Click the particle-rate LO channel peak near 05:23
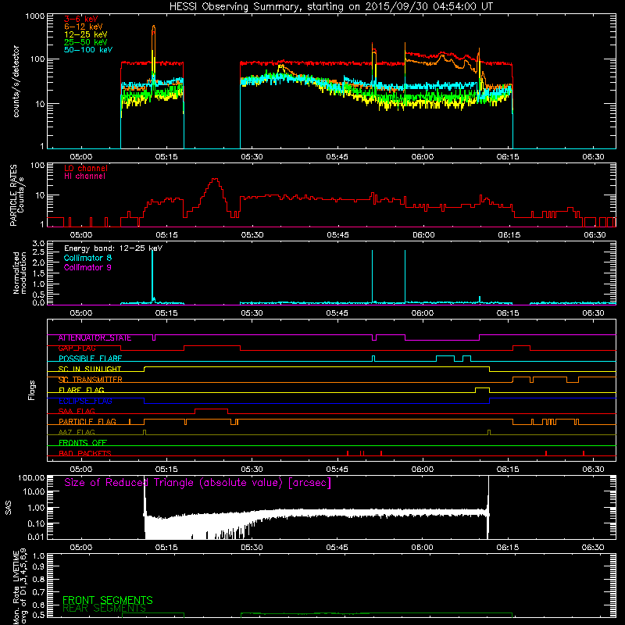Image resolution: width=625 pixels, height=625 pixels. (216, 180)
